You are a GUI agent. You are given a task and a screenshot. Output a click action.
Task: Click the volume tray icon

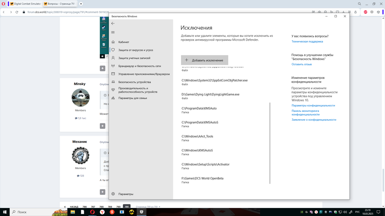345,212
